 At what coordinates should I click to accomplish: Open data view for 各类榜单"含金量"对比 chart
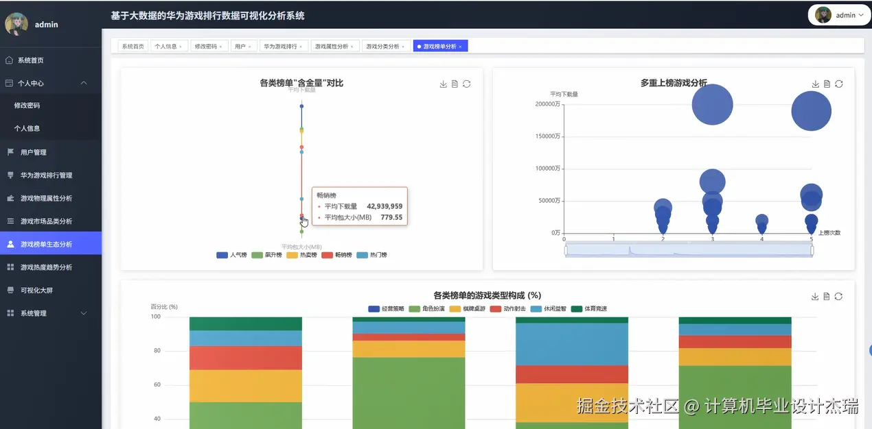(455, 84)
